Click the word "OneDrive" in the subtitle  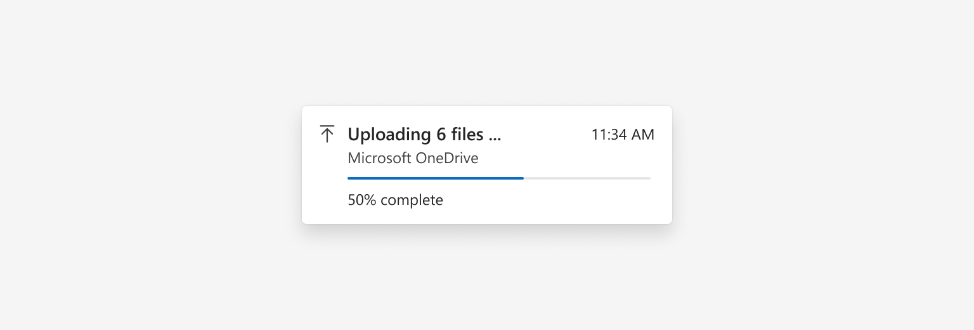[447, 158]
